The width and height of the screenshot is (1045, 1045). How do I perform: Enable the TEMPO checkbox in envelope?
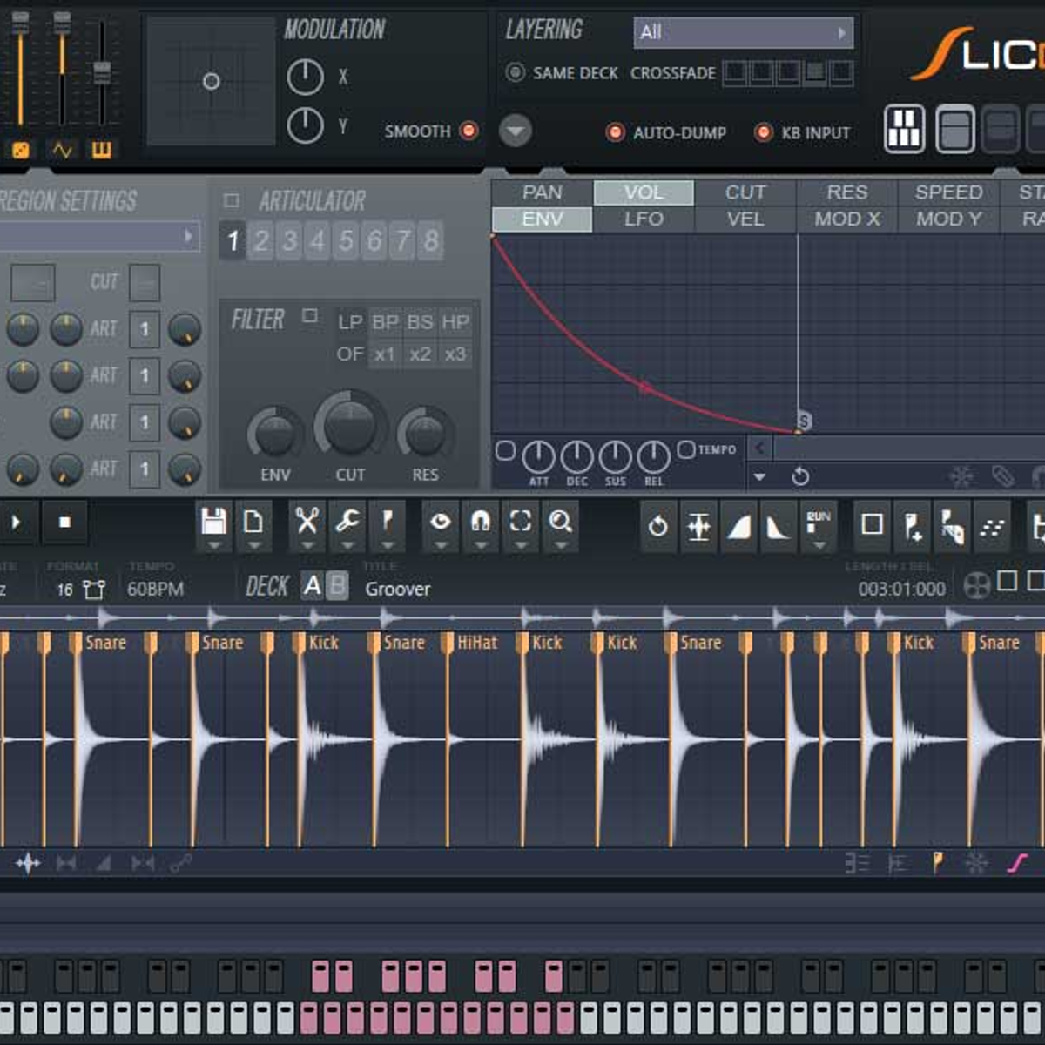click(686, 449)
